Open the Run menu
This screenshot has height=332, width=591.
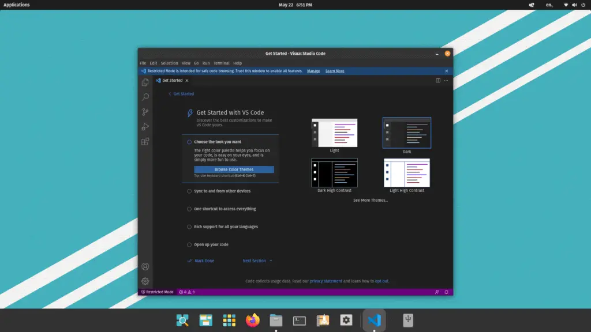pyautogui.click(x=206, y=63)
